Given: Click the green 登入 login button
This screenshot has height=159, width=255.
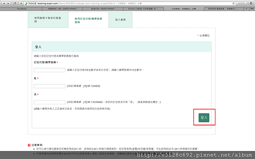Looking at the screenshot, I should click(x=204, y=117).
